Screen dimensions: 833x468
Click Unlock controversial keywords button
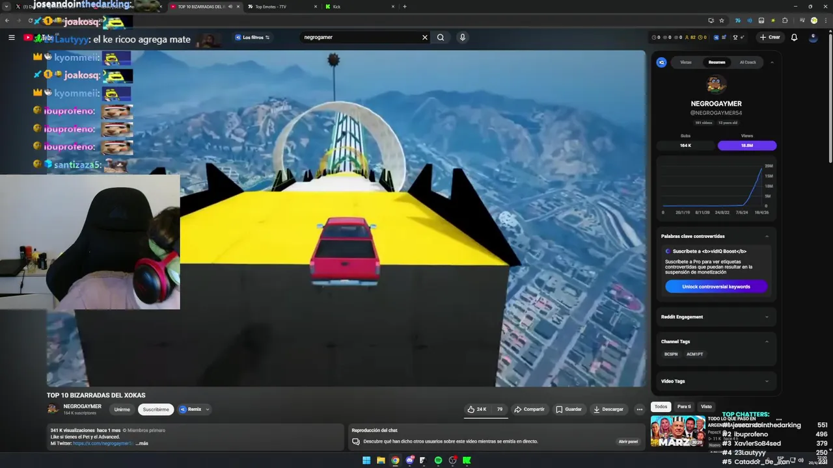tap(716, 287)
